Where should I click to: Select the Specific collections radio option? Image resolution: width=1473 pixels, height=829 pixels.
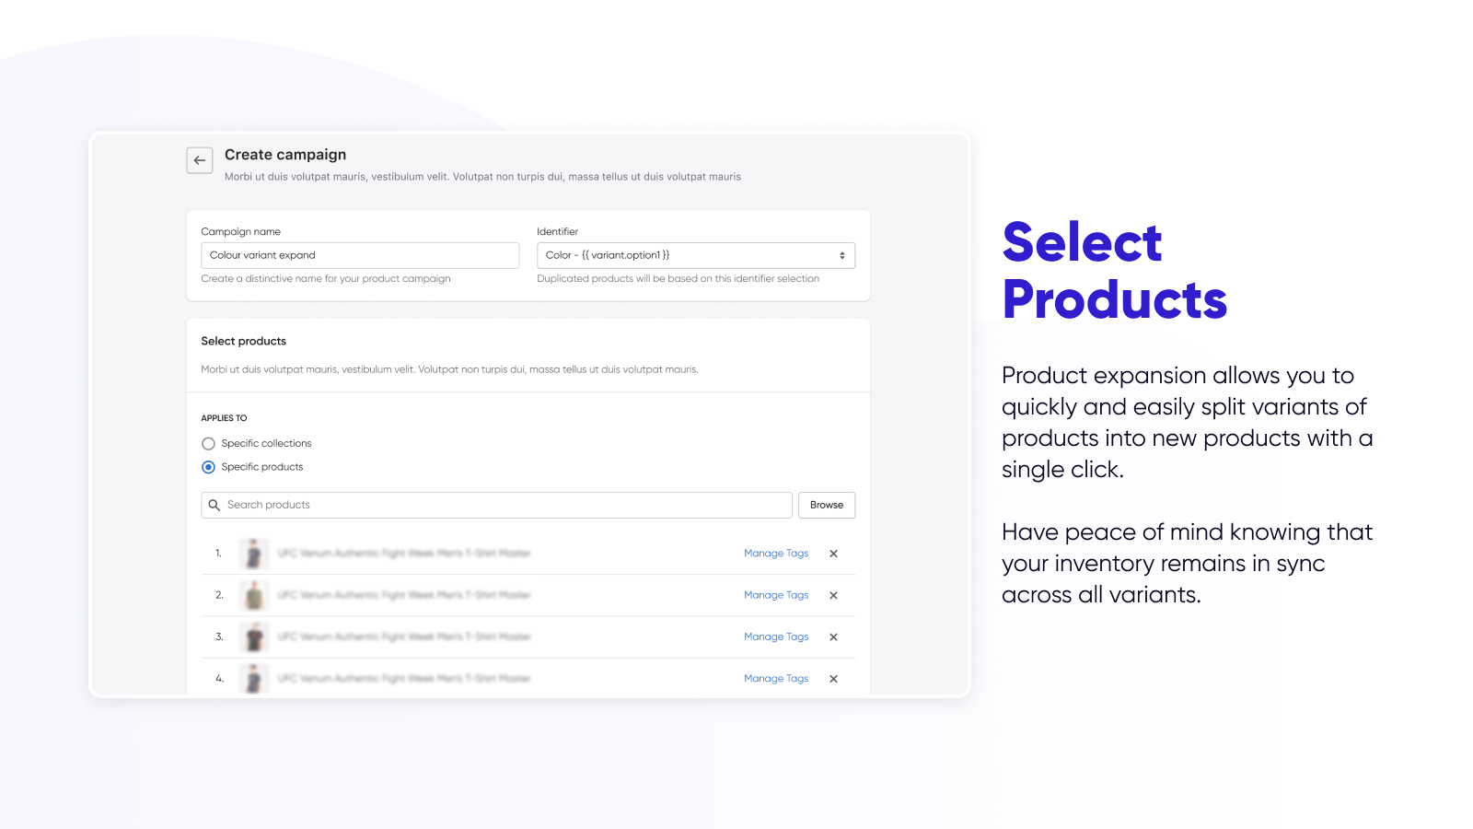[x=208, y=444]
